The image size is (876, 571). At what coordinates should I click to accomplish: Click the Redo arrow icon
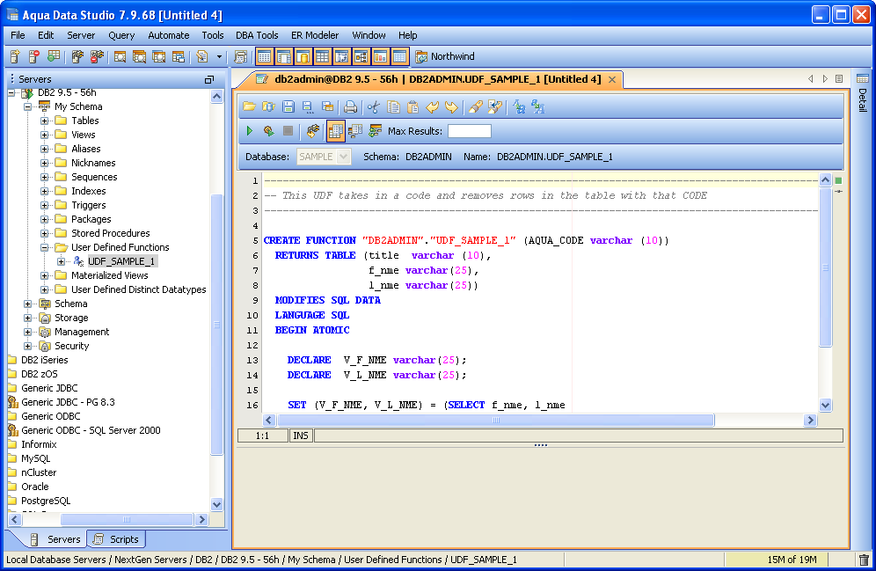451,107
